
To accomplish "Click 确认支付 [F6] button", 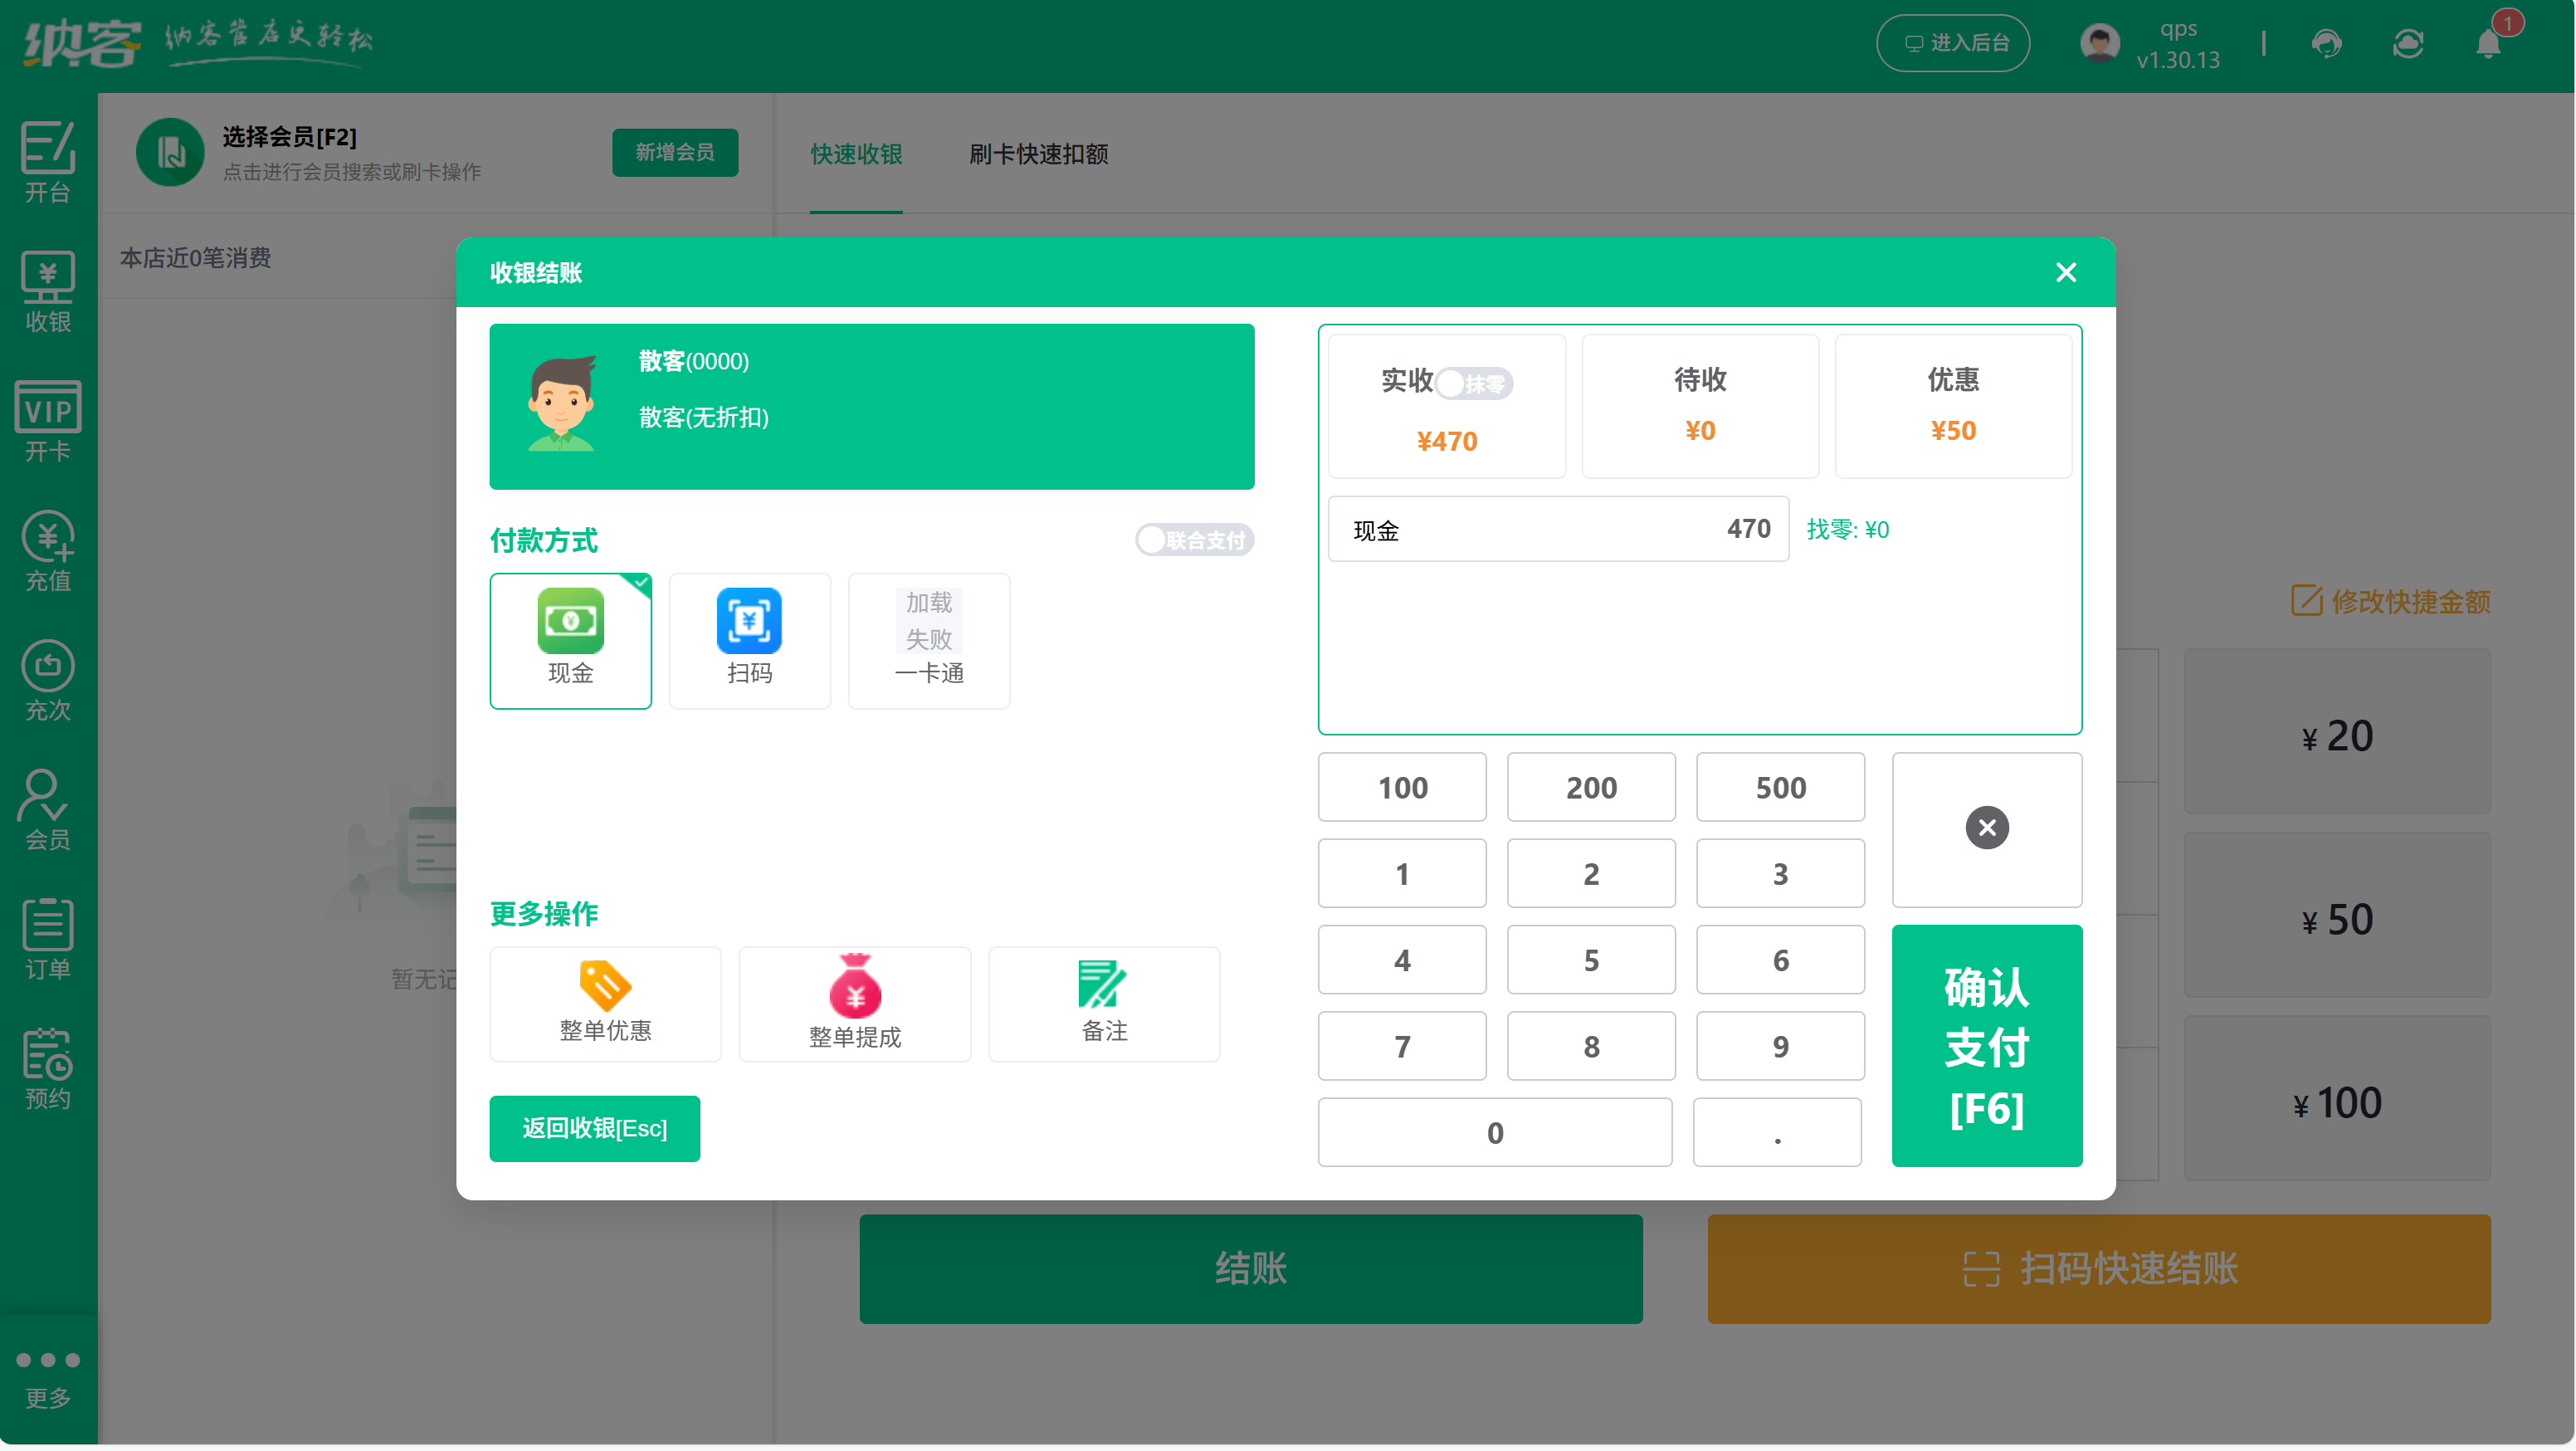I will (x=1986, y=1045).
